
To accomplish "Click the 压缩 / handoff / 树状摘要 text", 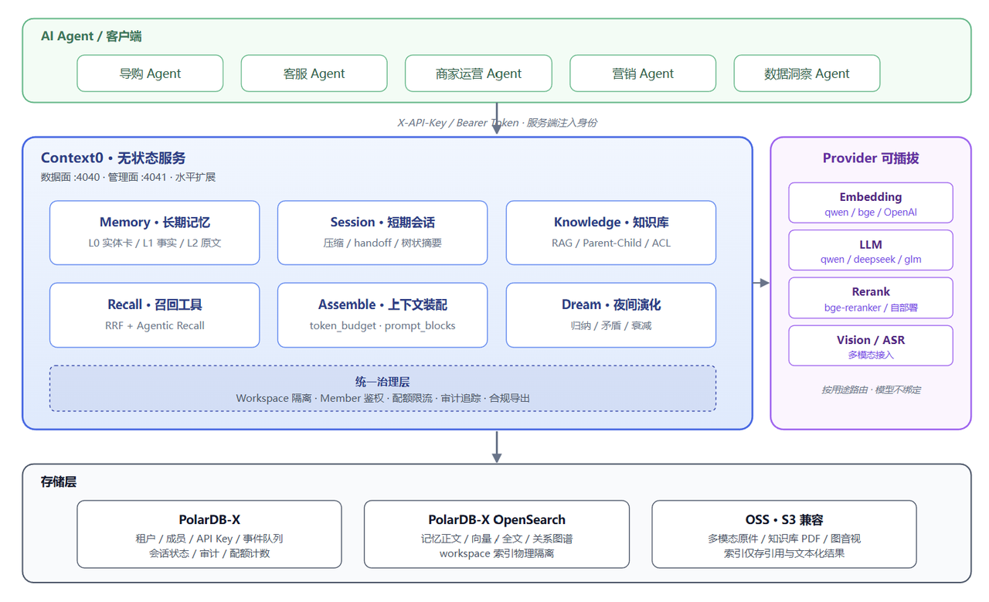I will pyautogui.click(x=382, y=243).
